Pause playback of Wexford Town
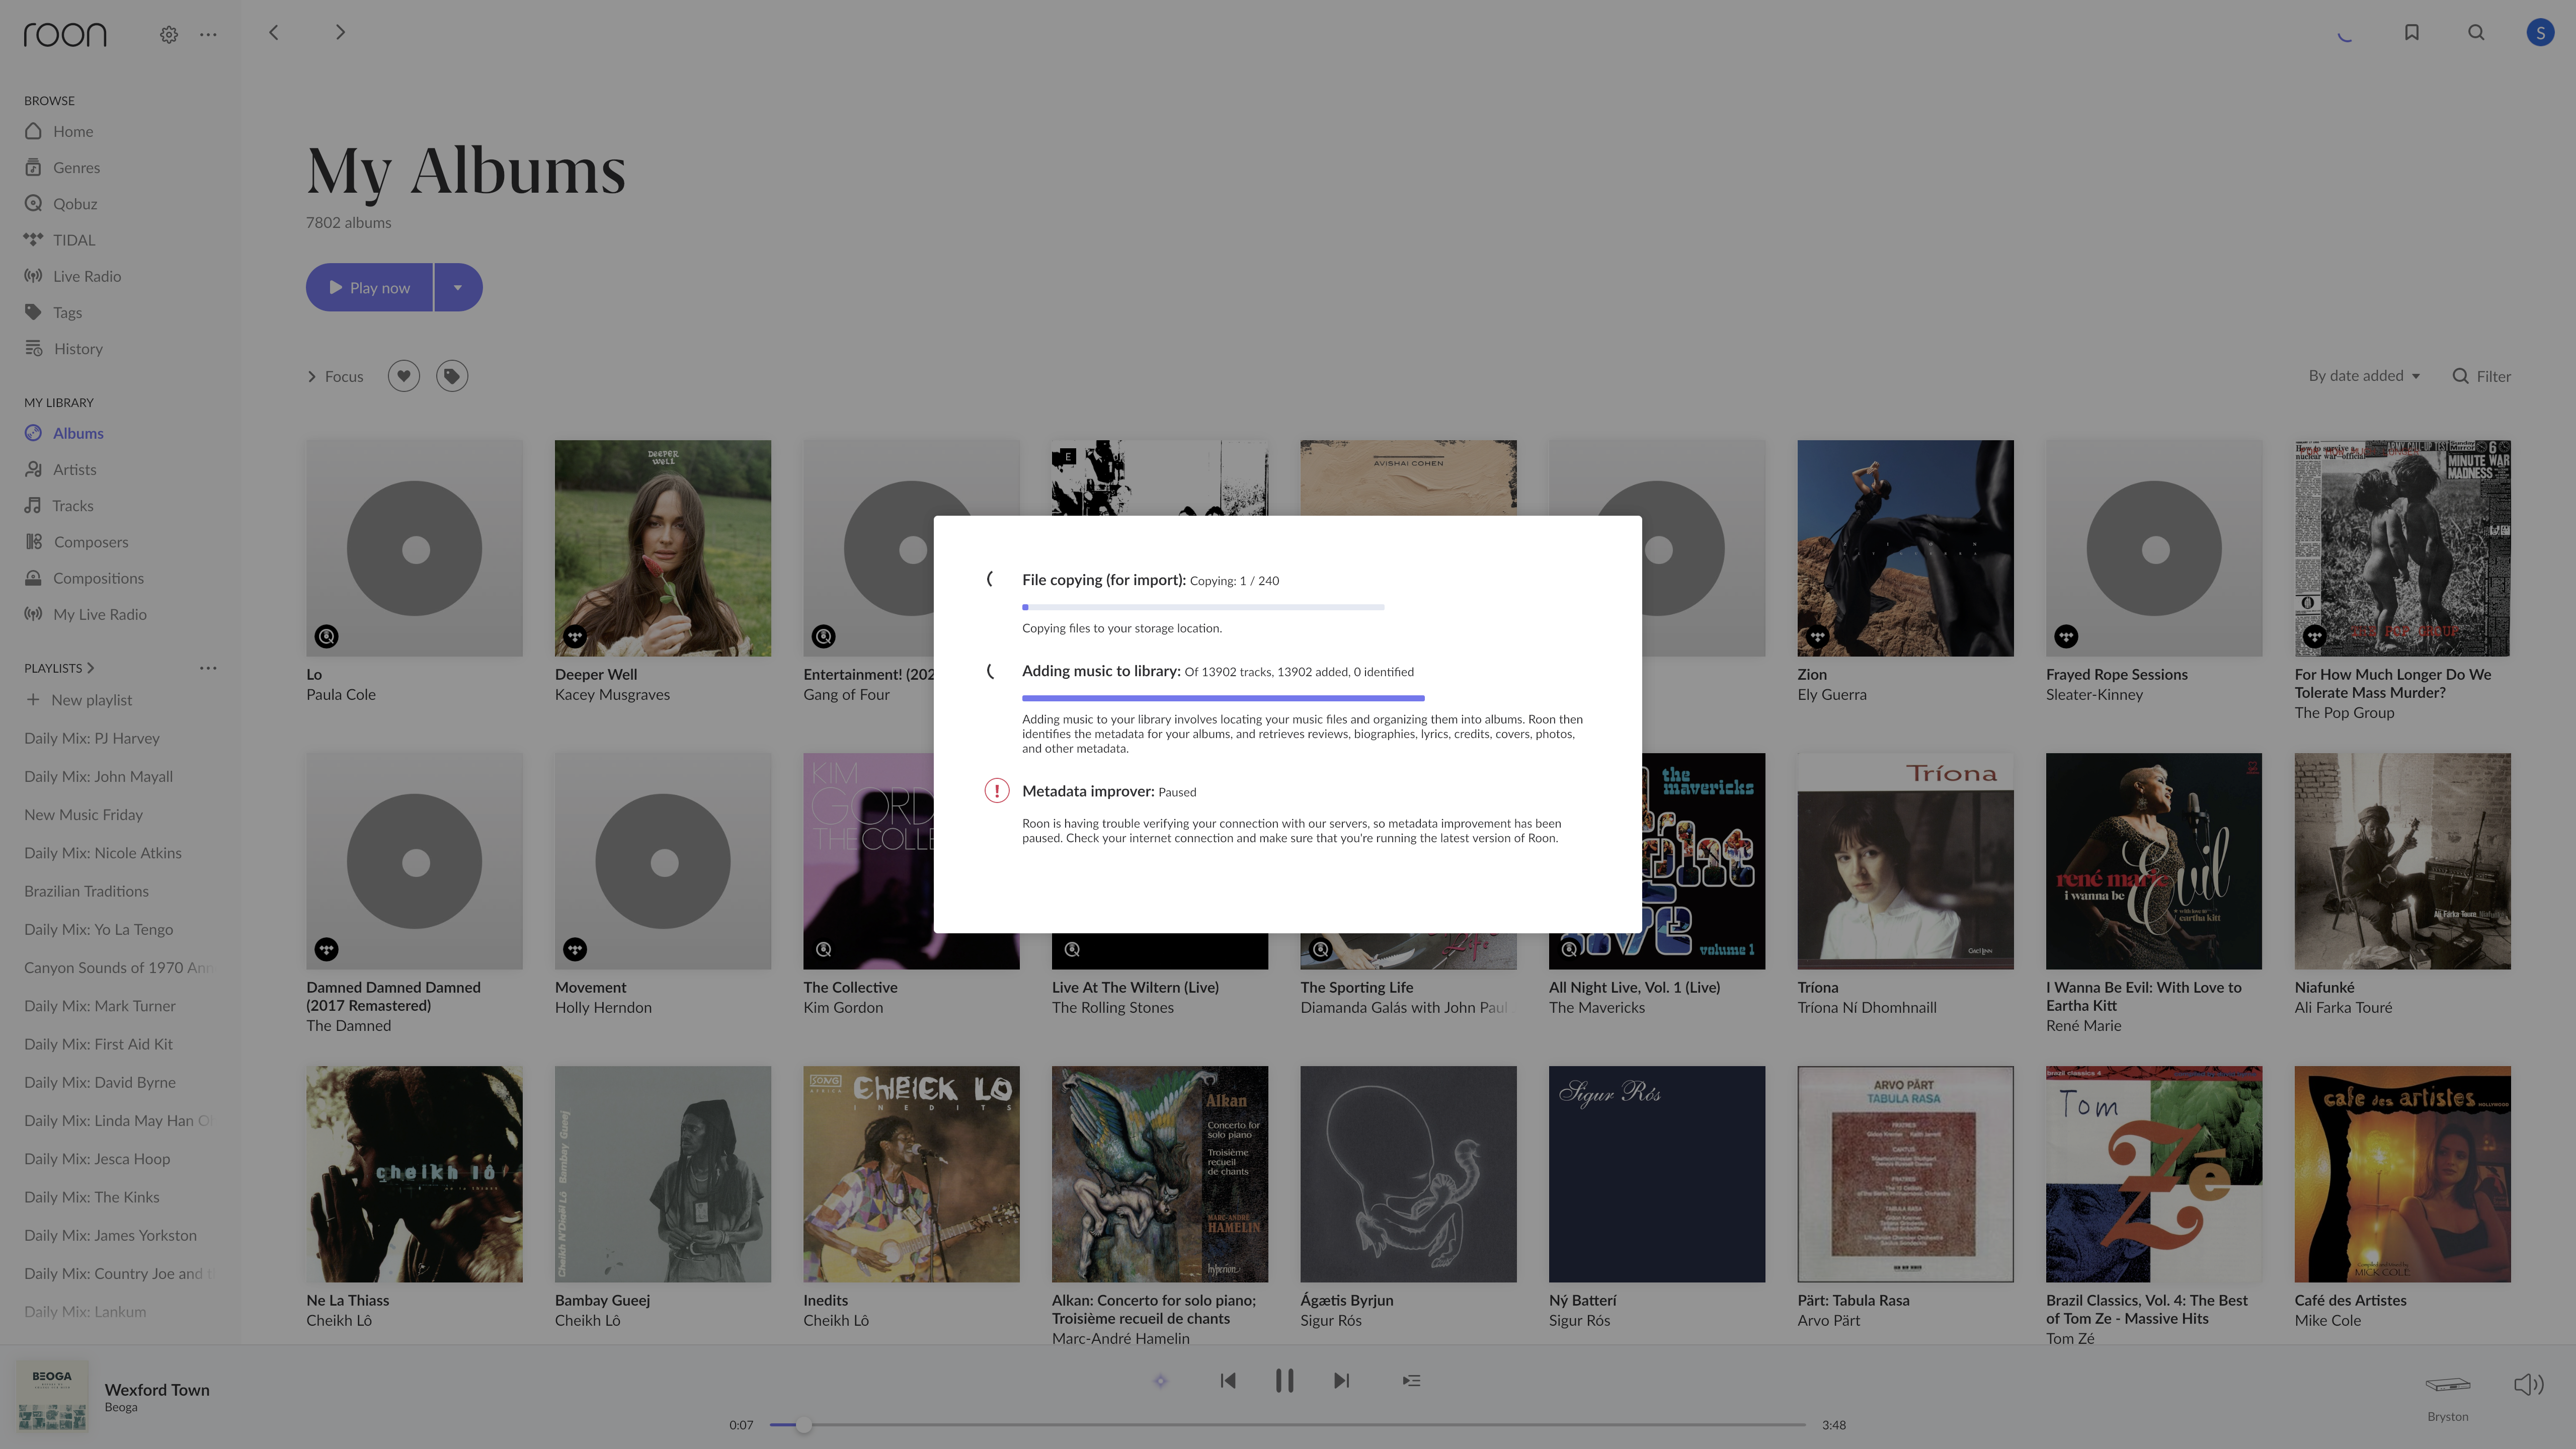The image size is (2576, 1449). [1284, 1381]
